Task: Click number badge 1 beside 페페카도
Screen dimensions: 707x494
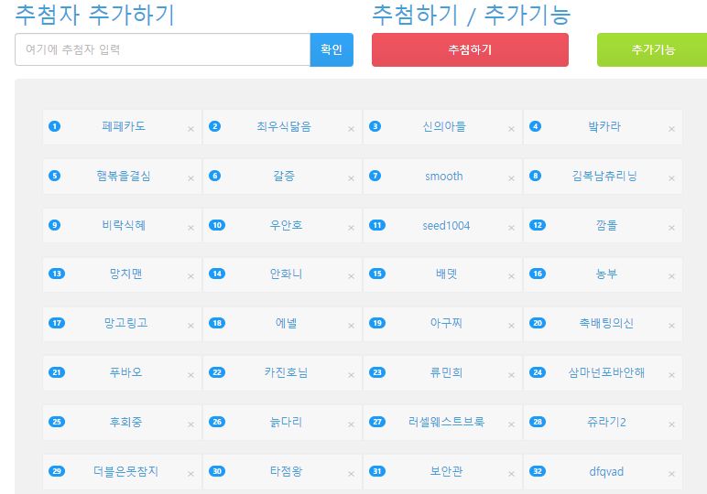Action: coord(55,126)
